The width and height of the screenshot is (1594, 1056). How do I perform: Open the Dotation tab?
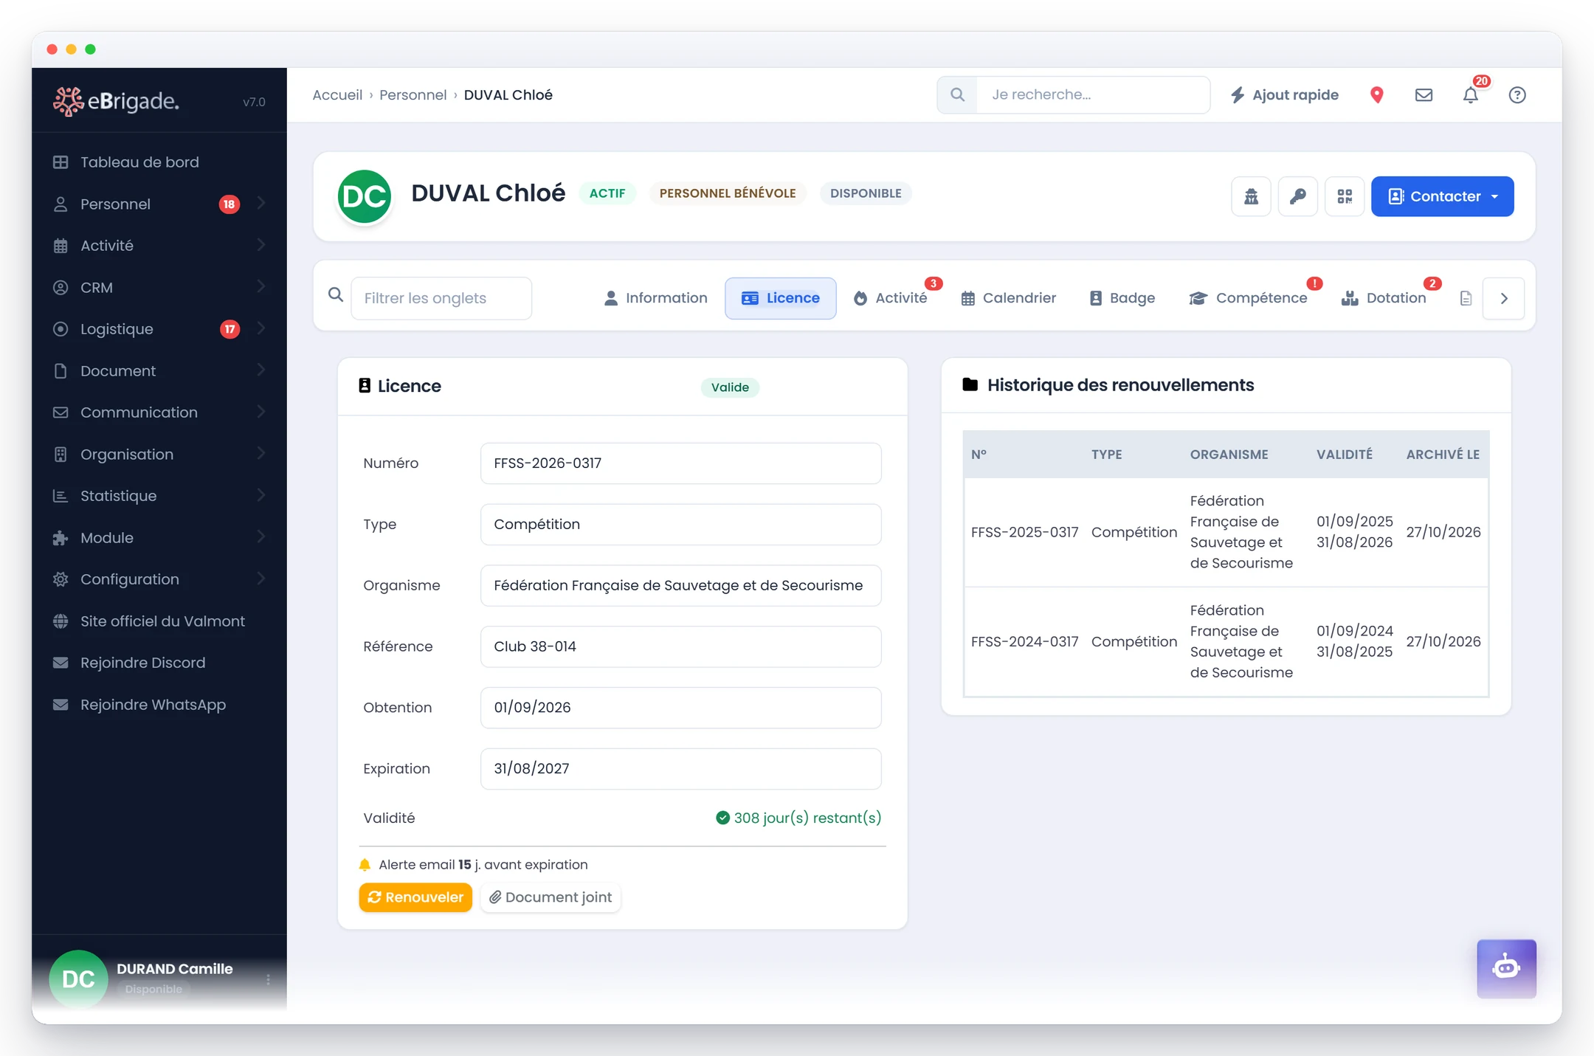click(1384, 298)
